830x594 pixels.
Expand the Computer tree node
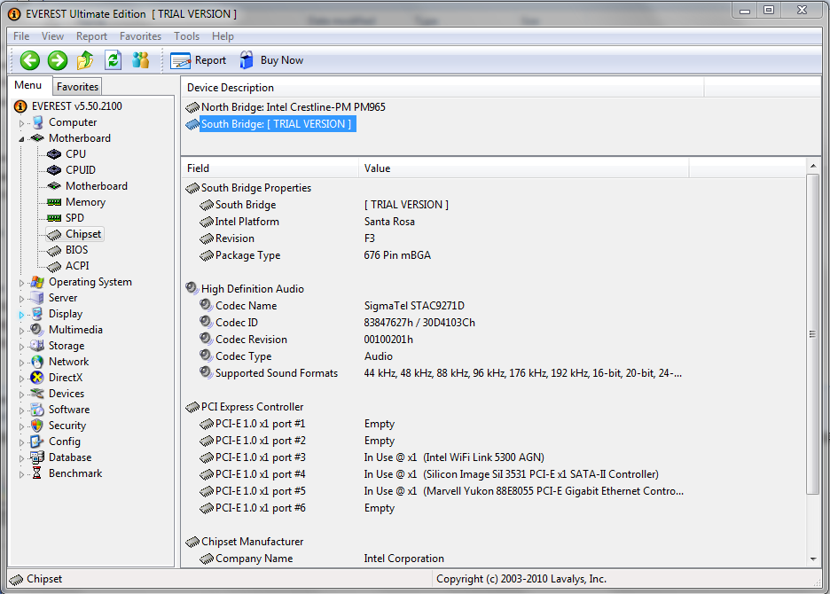point(21,123)
